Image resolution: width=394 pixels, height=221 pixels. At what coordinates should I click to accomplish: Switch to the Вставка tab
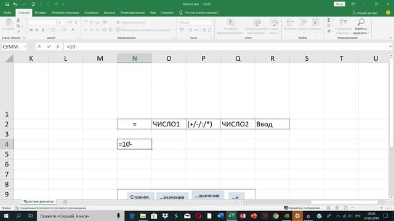(x=41, y=12)
